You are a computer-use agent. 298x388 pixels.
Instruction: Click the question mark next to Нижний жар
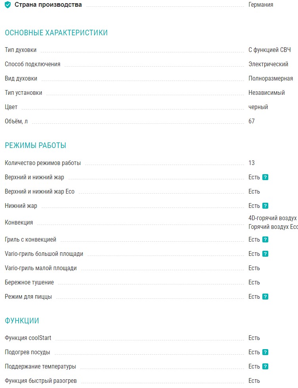pyautogui.click(x=266, y=206)
